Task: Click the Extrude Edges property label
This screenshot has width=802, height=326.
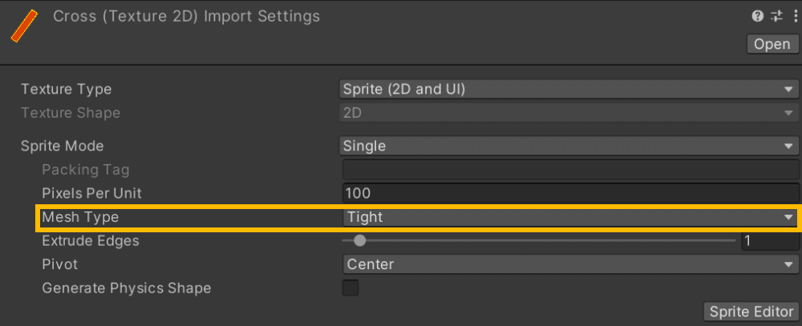Action: tap(90, 240)
